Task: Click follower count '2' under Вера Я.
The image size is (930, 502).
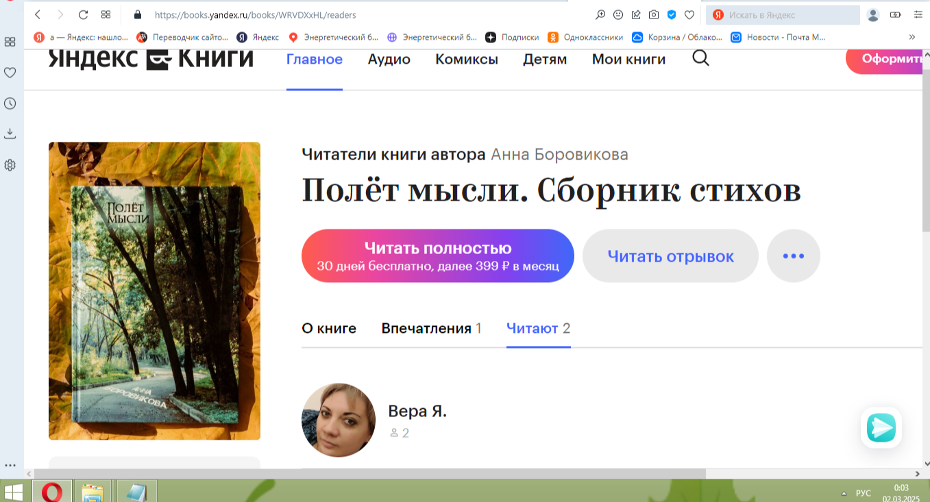Action: pos(400,433)
